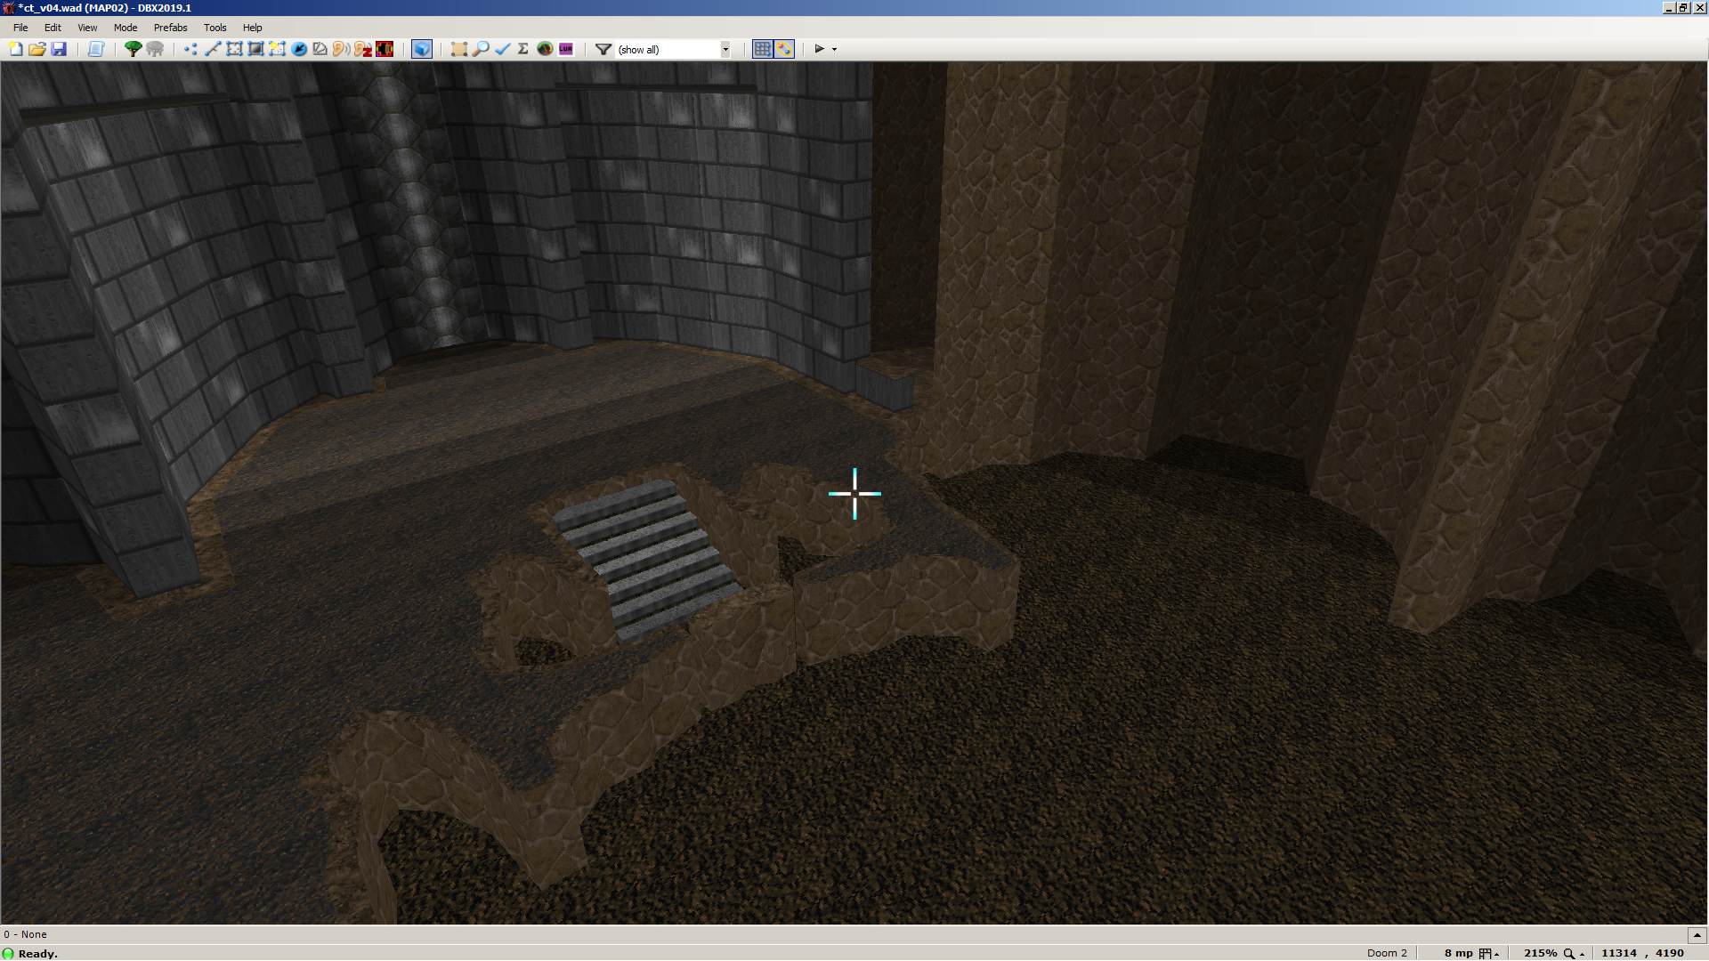Toggle snap to grid button
Image resolution: width=1709 pixels, height=961 pixels.
pyautogui.click(x=762, y=49)
